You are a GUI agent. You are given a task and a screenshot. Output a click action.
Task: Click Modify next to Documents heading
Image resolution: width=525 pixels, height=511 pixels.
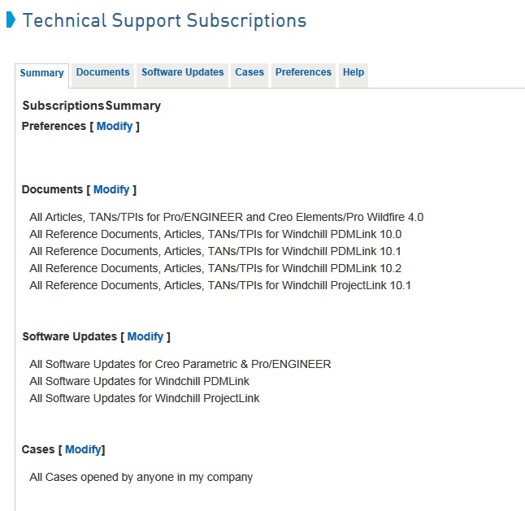click(111, 189)
